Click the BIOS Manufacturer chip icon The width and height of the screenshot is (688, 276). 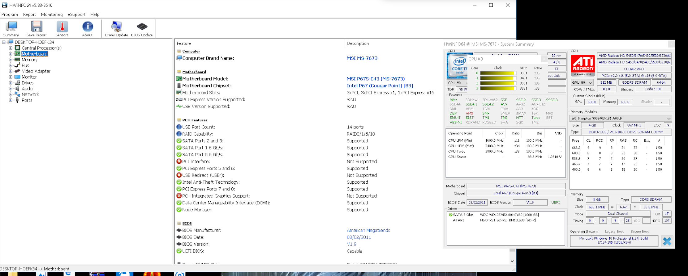click(x=179, y=230)
